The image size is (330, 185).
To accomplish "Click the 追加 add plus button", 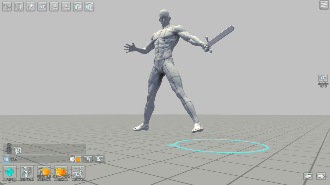I will (x=10, y=173).
